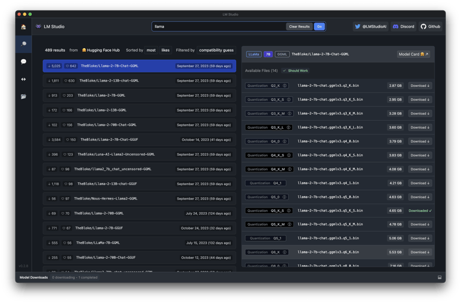Screen dimensions: 461x303
Task: Download the q4_K_M.bin file
Action: [x=420, y=169]
